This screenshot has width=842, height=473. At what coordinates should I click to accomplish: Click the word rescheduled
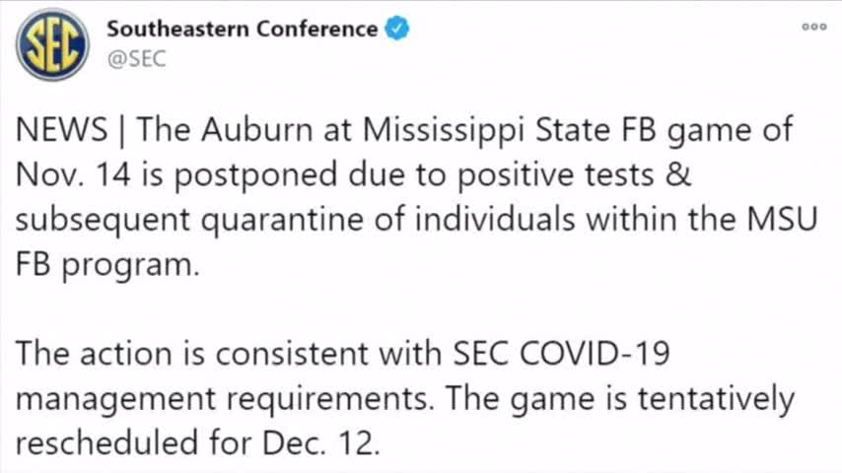(x=107, y=443)
